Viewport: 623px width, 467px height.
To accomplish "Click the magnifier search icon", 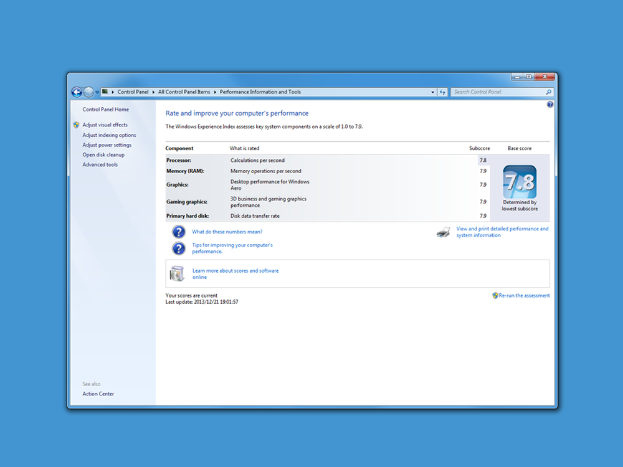I will click(x=549, y=92).
